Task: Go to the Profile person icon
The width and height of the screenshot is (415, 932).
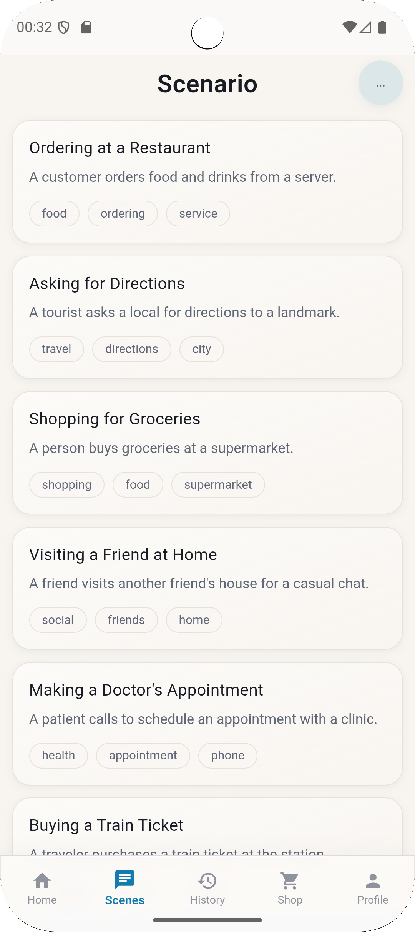Action: click(x=373, y=881)
